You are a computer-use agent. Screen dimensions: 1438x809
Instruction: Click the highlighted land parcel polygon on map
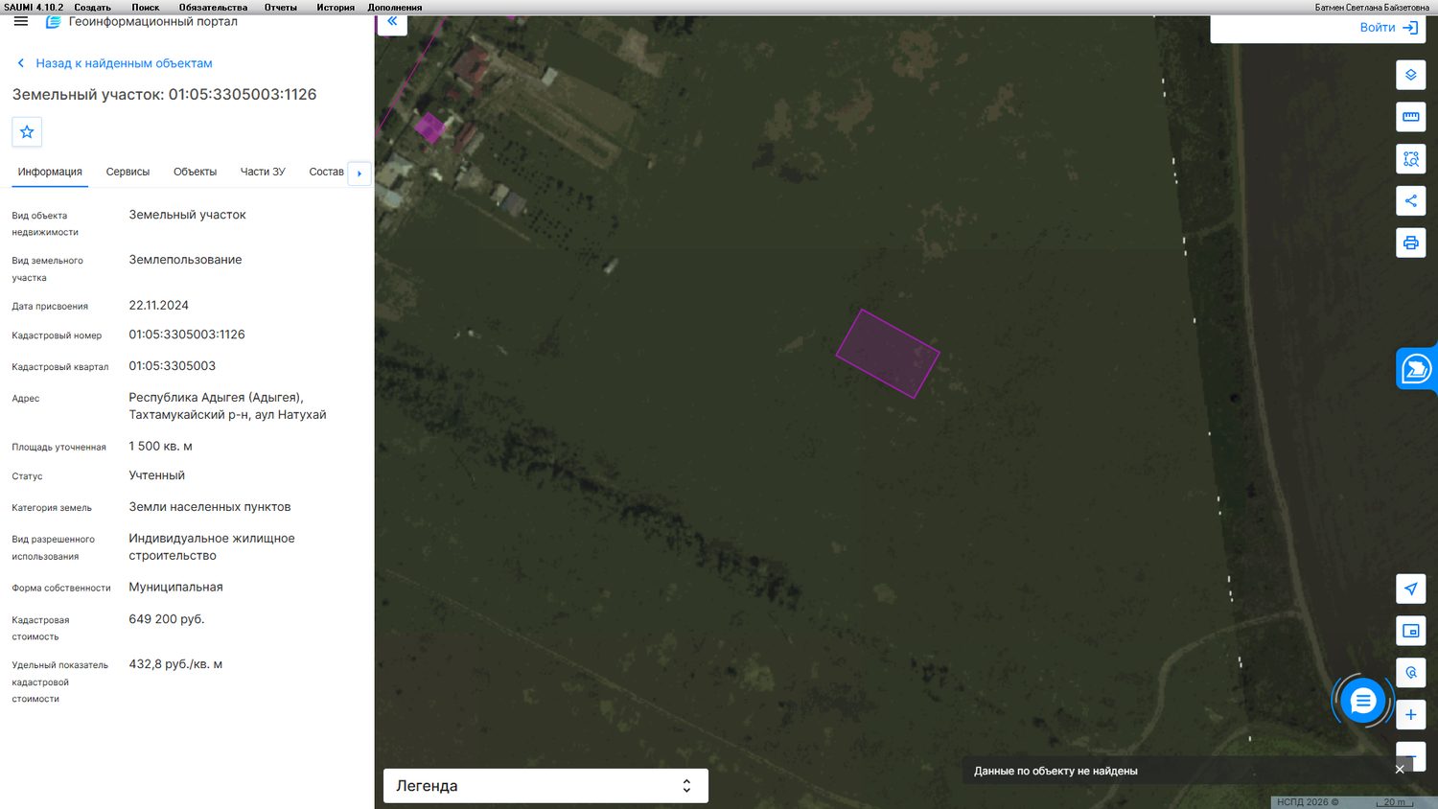pyautogui.click(x=888, y=354)
